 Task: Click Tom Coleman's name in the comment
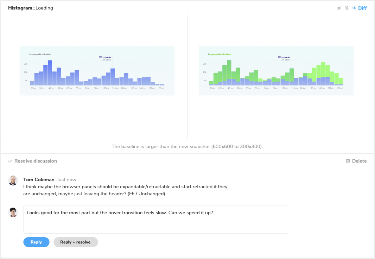tap(39, 179)
